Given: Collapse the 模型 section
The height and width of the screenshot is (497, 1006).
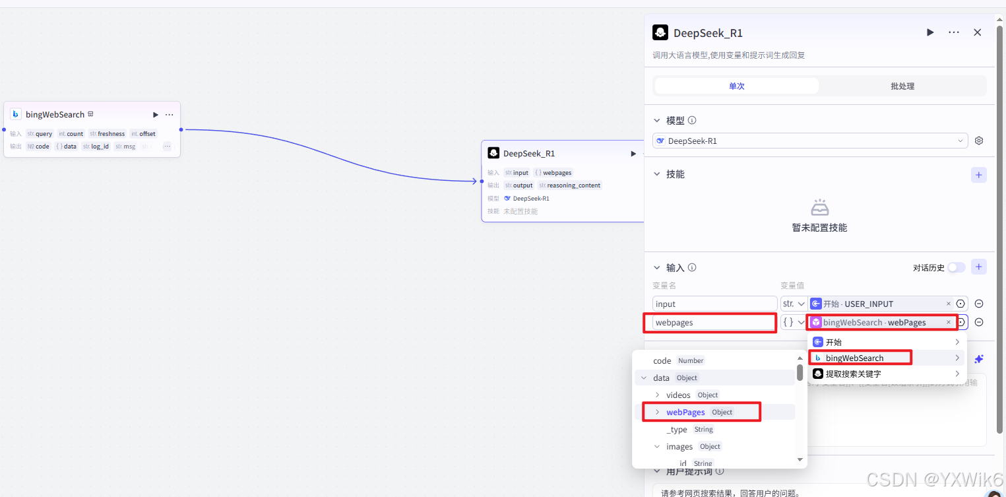Looking at the screenshot, I should point(656,121).
